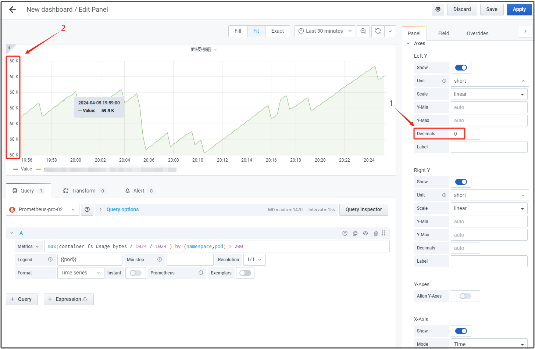
Task: Open the Last 30 minutes time picker
Action: [x=325, y=31]
